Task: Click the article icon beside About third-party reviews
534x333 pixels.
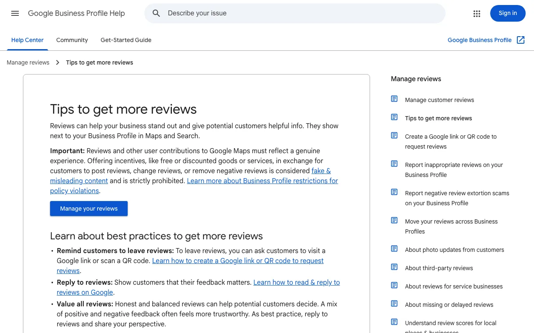Action: pos(394,267)
